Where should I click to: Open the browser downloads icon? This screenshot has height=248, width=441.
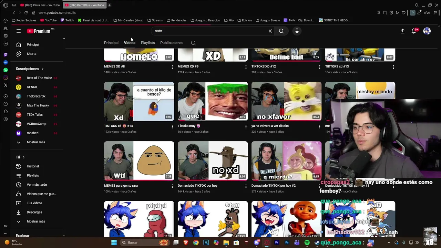pyautogui.click(x=419, y=13)
